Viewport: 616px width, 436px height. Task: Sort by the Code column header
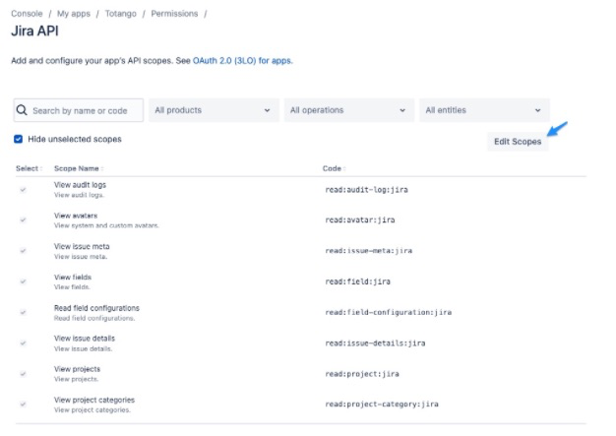(x=334, y=168)
